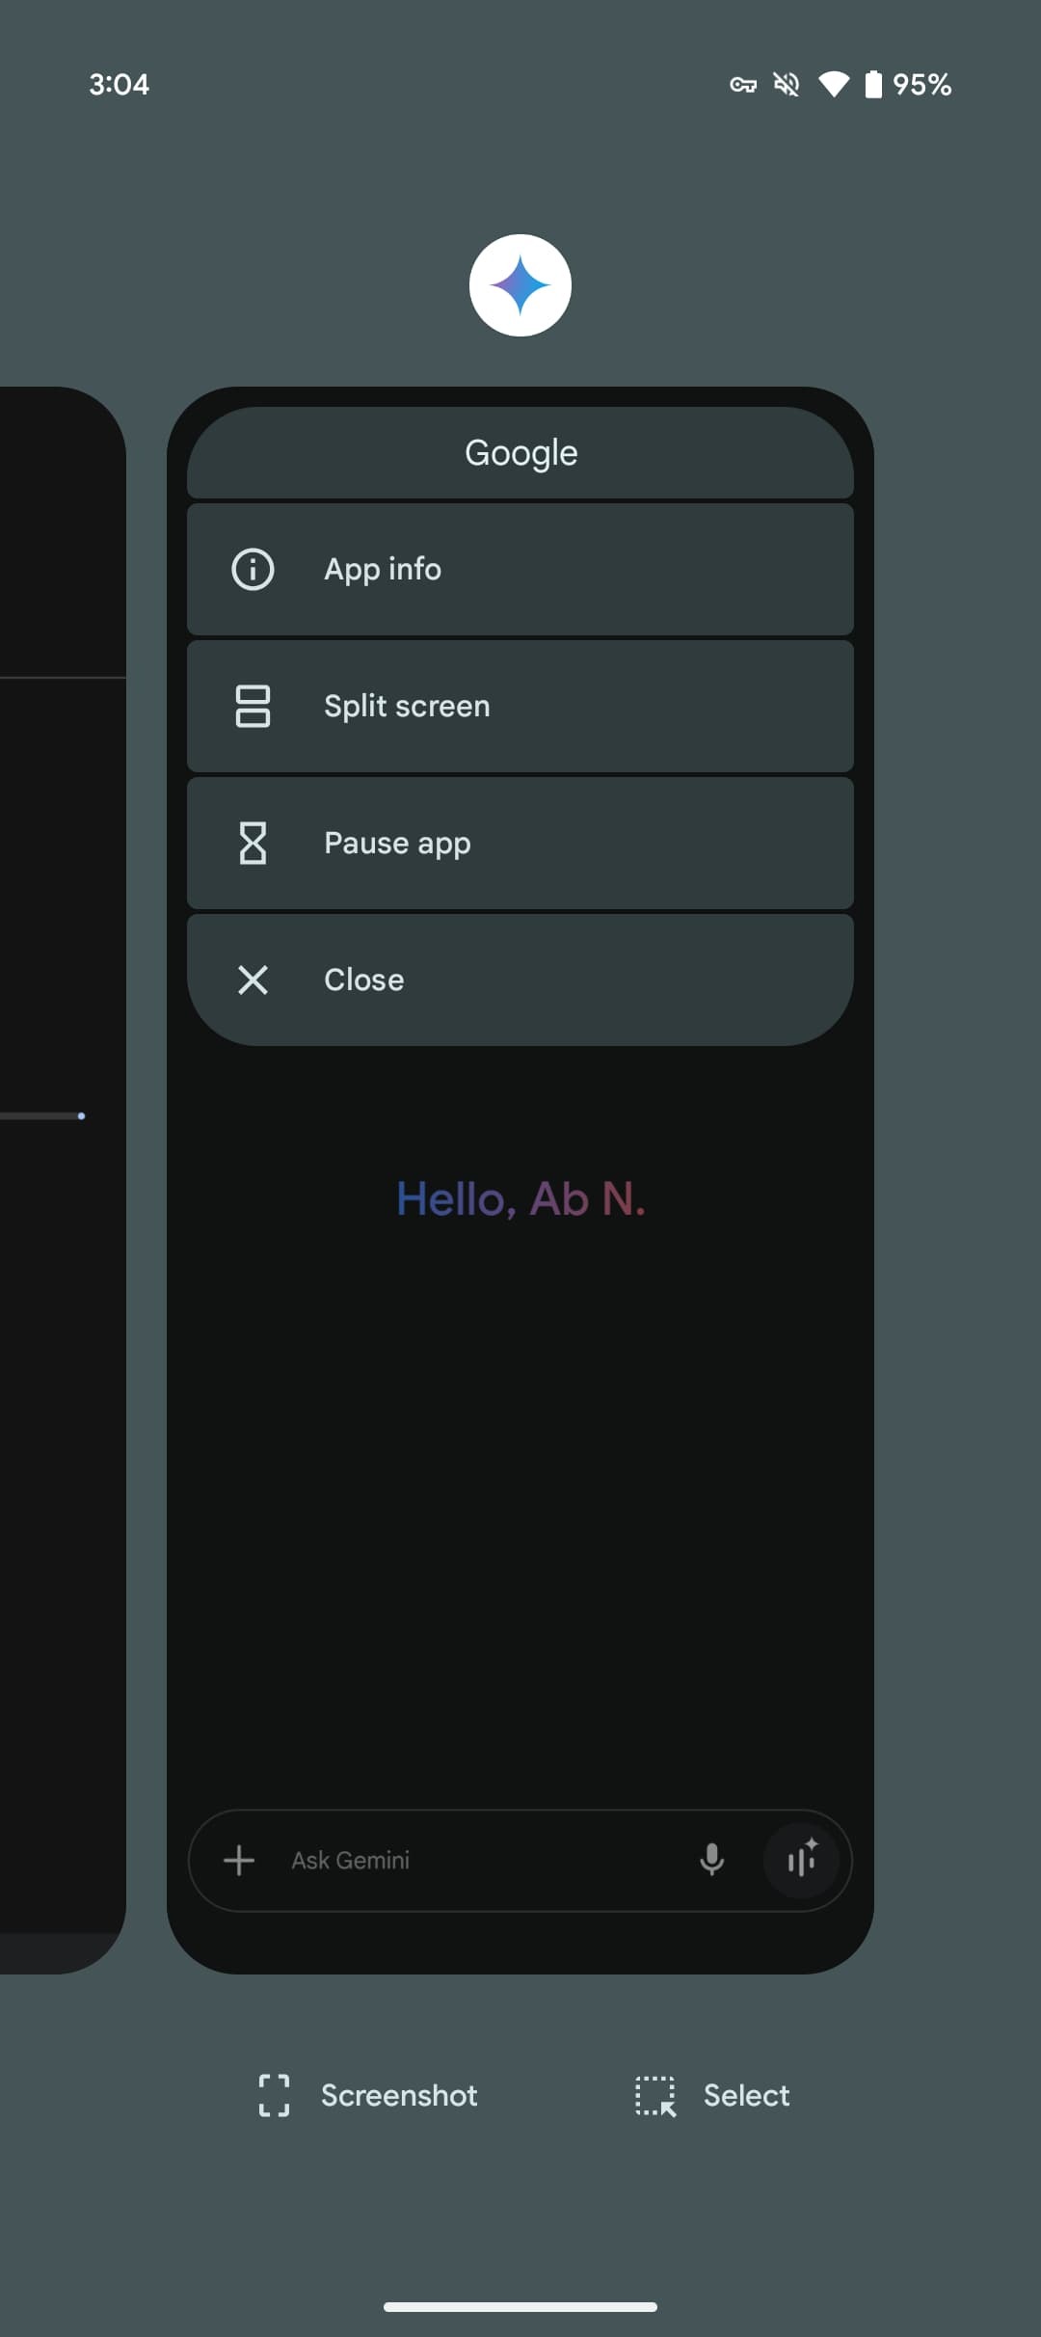Viewport: 1041px width, 2337px height.
Task: Tap the hourglass Pause app icon
Action: 253,843
